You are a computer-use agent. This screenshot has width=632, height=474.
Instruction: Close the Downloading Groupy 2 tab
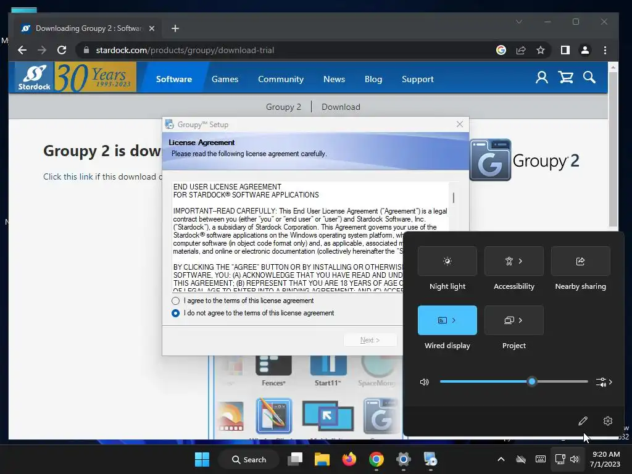pos(152,28)
